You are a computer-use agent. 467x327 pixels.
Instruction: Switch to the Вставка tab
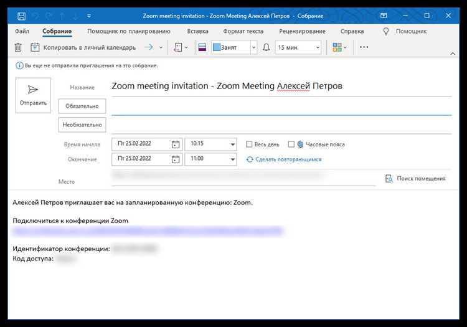pyautogui.click(x=197, y=31)
